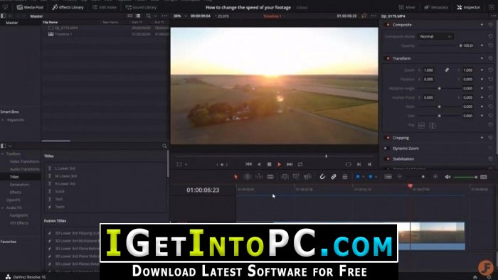This screenshot has width=498, height=280.
Task: Adjust the Pitch slider
Action: [x=440, y=107]
